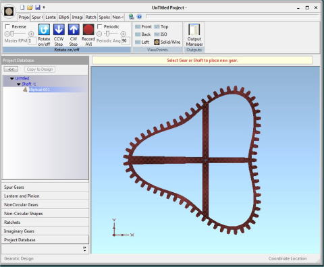Click the Copy to Design button
324x267 pixels.
pyautogui.click(x=40, y=69)
